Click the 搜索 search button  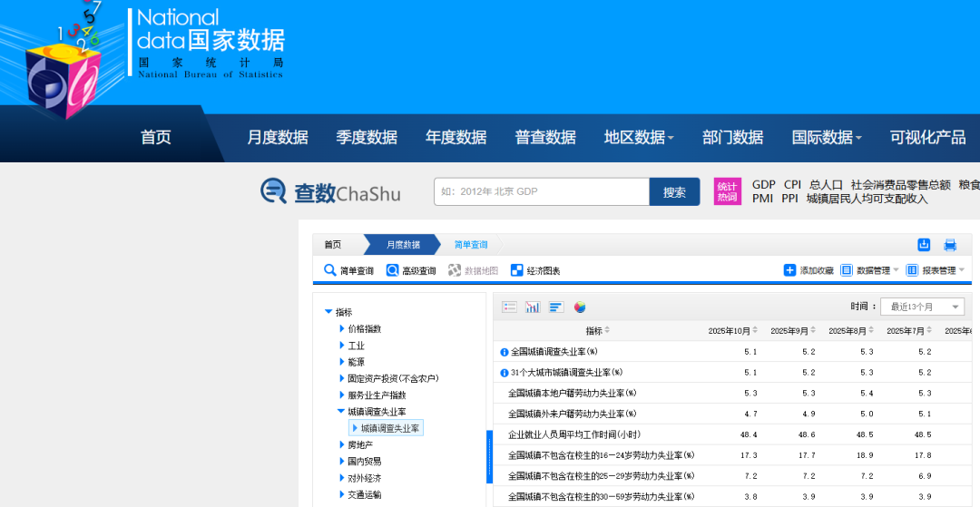click(674, 192)
